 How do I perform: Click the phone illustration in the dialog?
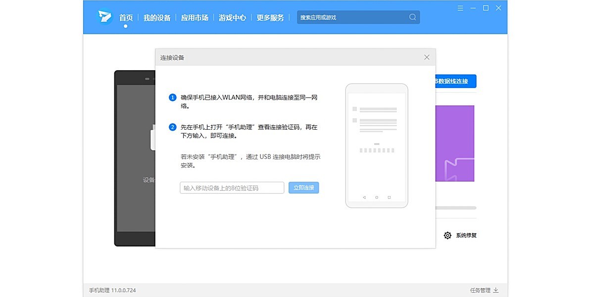pyautogui.click(x=377, y=146)
